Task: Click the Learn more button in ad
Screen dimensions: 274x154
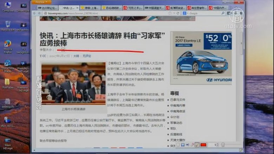Action: [184, 45]
